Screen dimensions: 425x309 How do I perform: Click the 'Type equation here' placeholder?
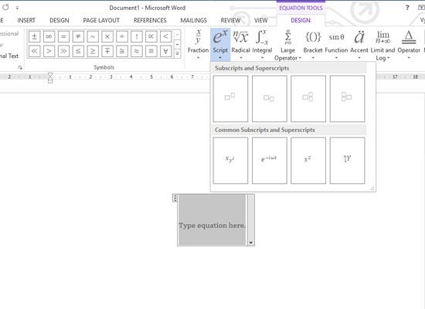tap(212, 226)
